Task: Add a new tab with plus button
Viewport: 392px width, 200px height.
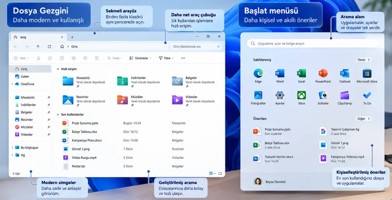Action: (72, 37)
